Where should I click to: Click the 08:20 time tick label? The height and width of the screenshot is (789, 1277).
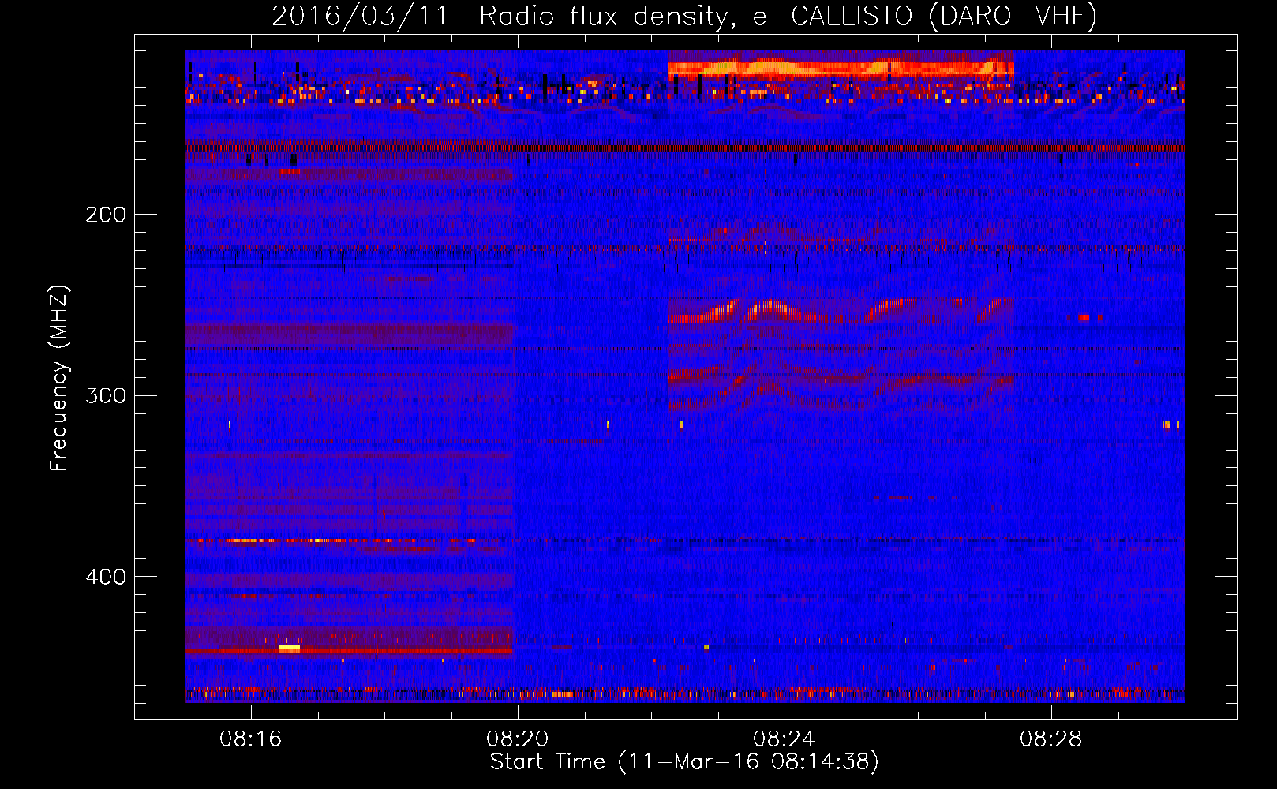(x=518, y=739)
